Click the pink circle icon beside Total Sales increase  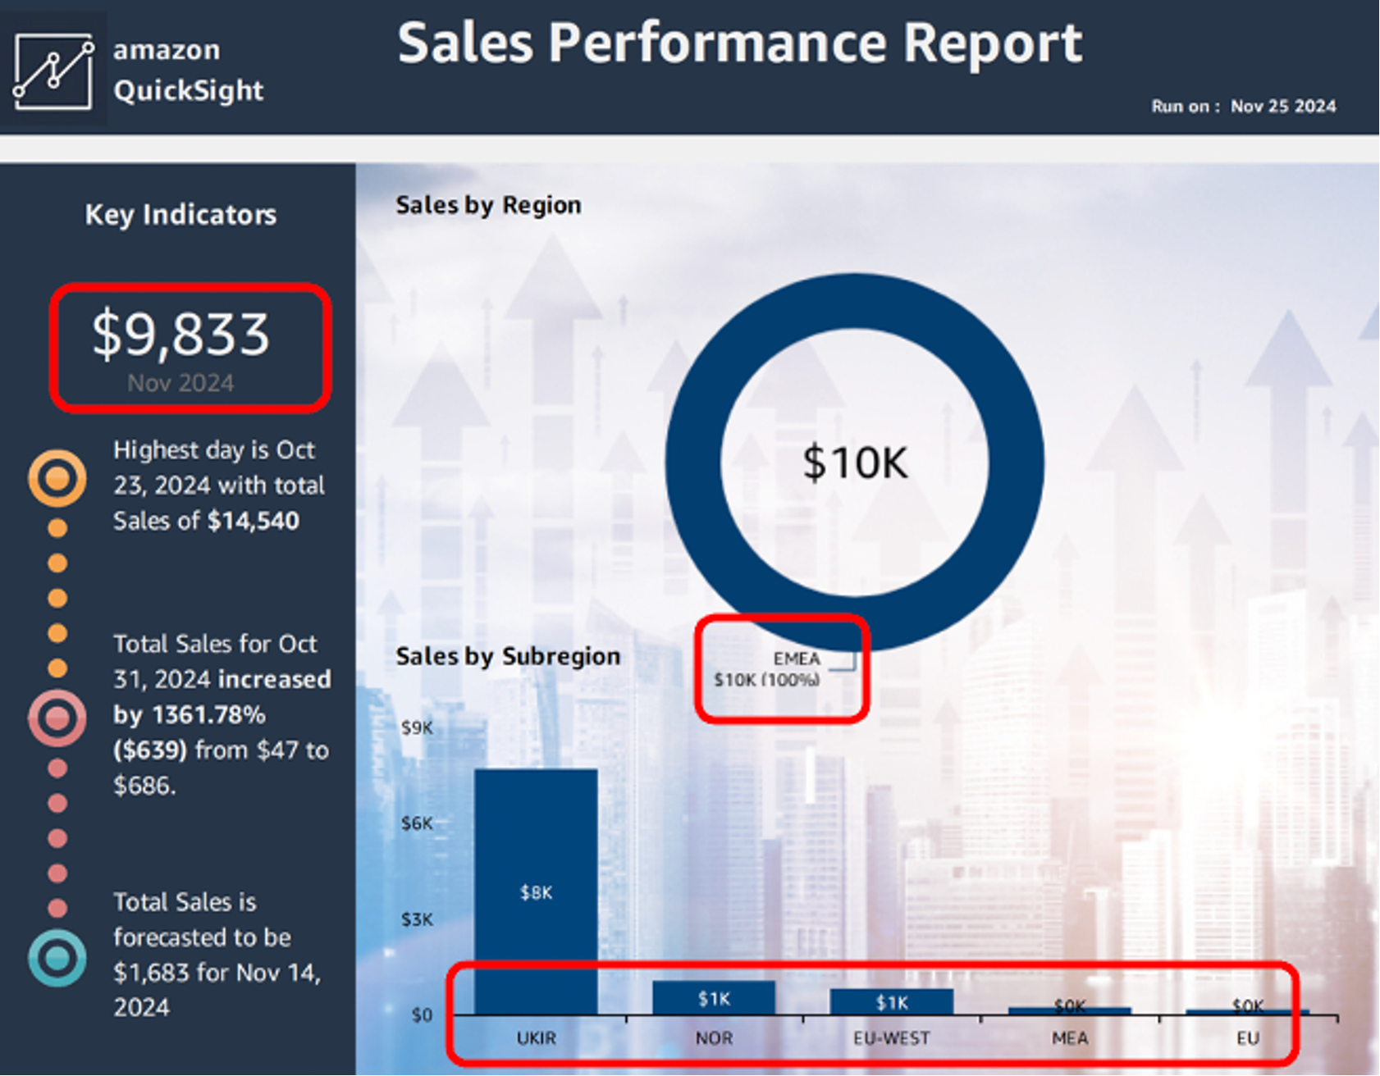[57, 718]
